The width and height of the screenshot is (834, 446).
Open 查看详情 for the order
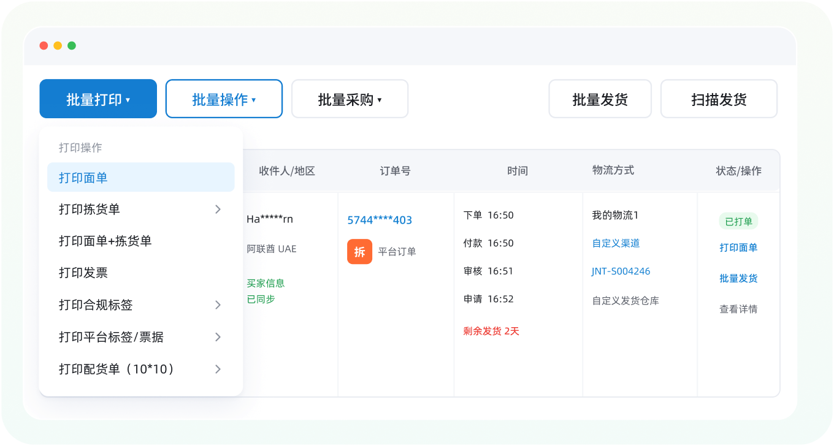pyautogui.click(x=738, y=309)
